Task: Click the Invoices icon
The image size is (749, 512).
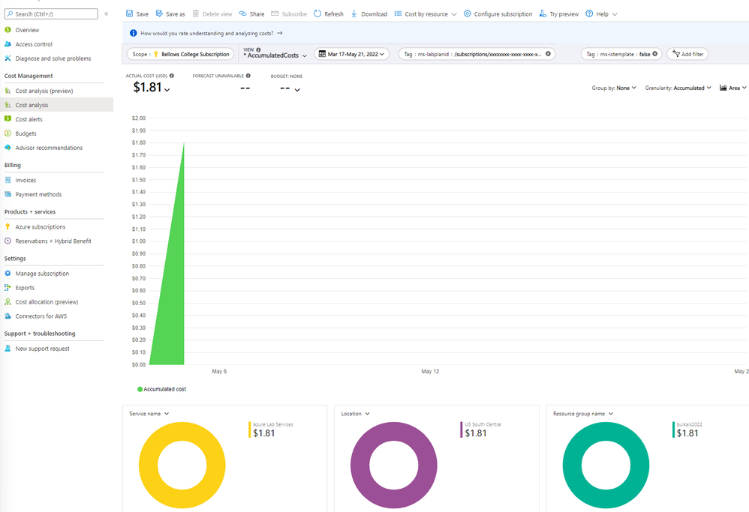Action: (x=8, y=180)
